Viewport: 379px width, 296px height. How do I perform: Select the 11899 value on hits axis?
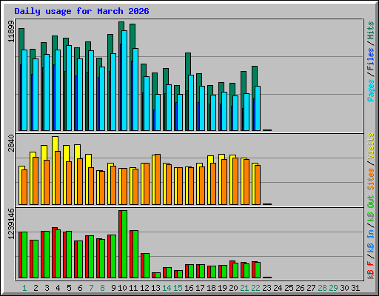point(11,31)
